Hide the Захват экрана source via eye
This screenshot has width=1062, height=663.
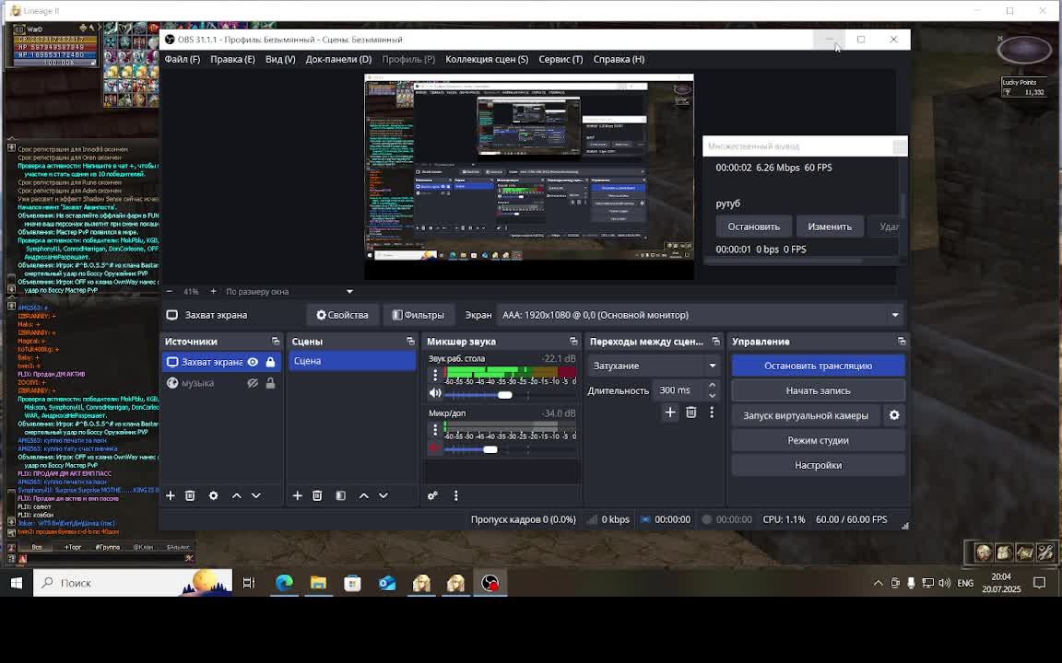[253, 362]
